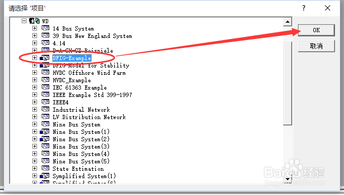This screenshot has width=344, height=195.
Task: Select IEC 61363 Example project
Action: point(79,87)
